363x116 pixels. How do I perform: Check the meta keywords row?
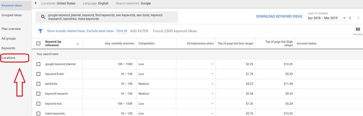tap(38, 113)
